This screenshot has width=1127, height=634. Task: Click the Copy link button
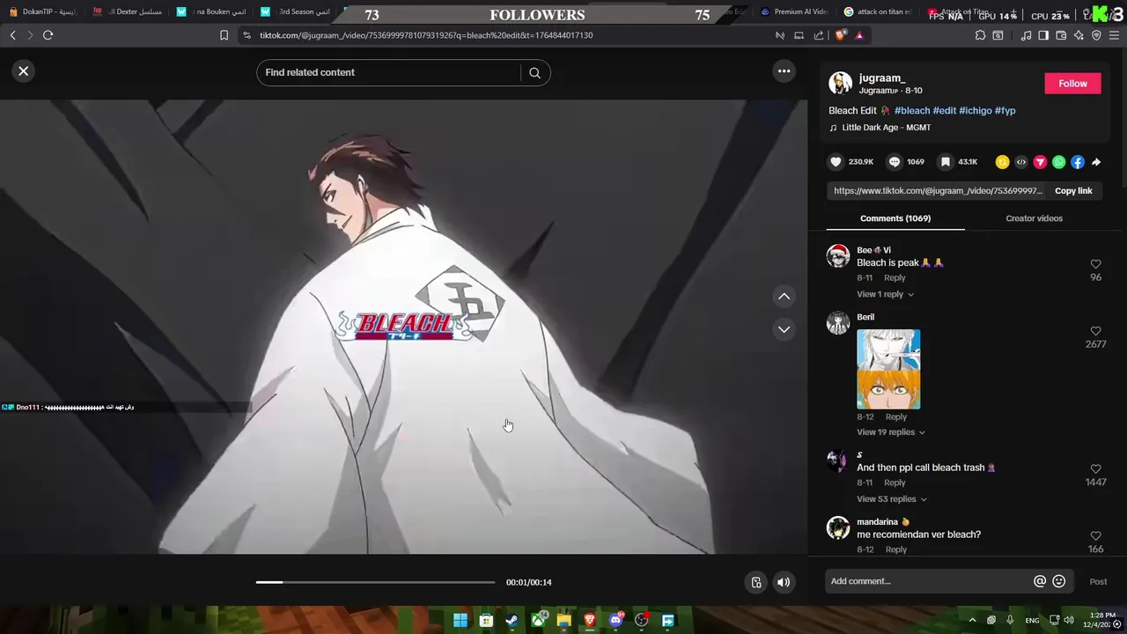coord(1073,191)
